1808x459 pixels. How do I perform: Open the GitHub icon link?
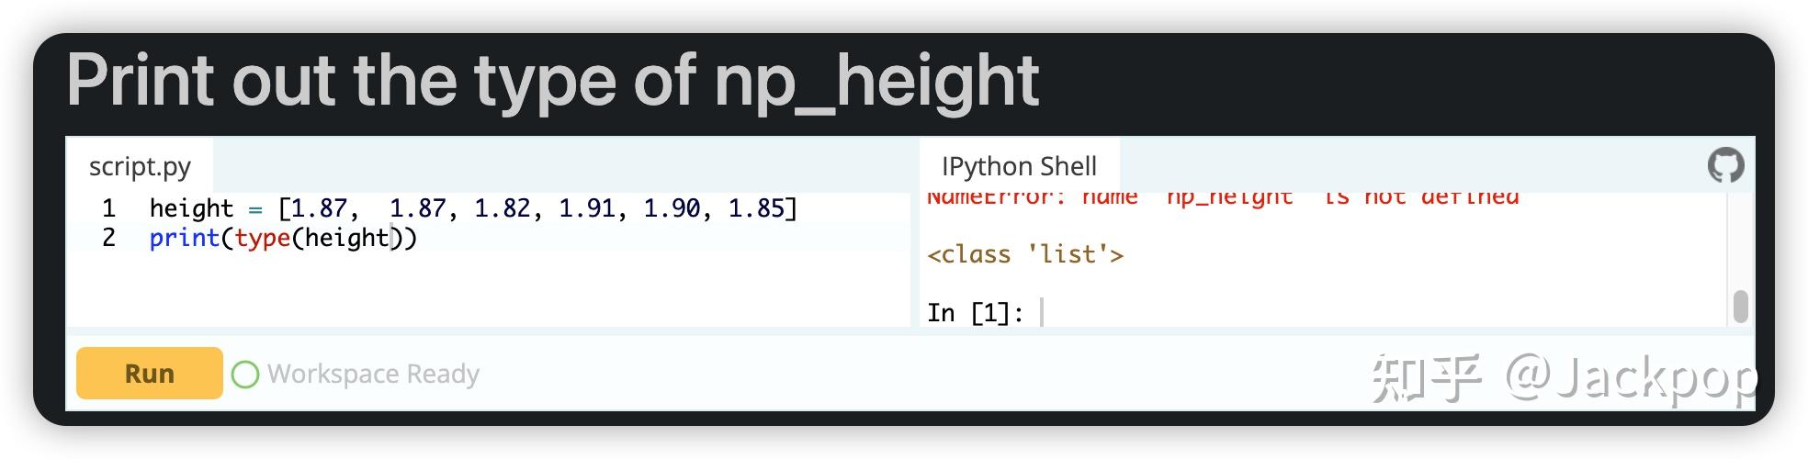pos(1725,166)
